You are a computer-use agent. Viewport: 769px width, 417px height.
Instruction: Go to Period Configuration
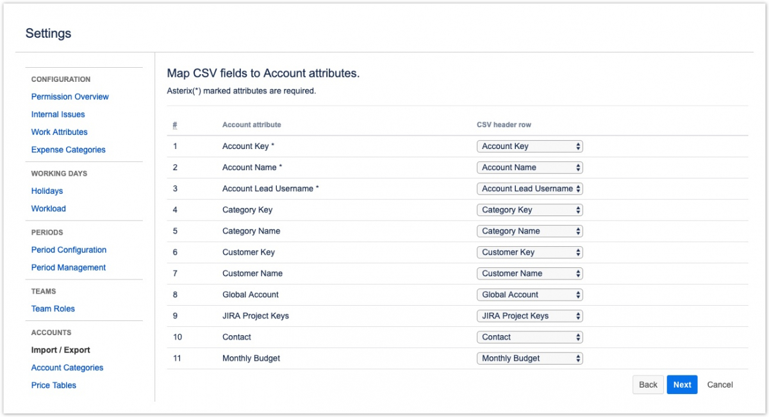pyautogui.click(x=69, y=250)
